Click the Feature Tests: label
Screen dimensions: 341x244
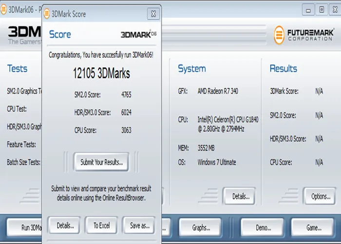tap(21, 144)
